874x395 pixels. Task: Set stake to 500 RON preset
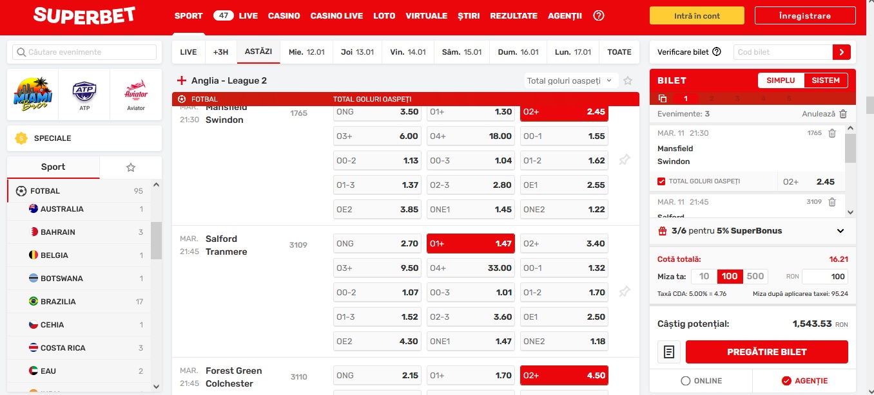755,277
